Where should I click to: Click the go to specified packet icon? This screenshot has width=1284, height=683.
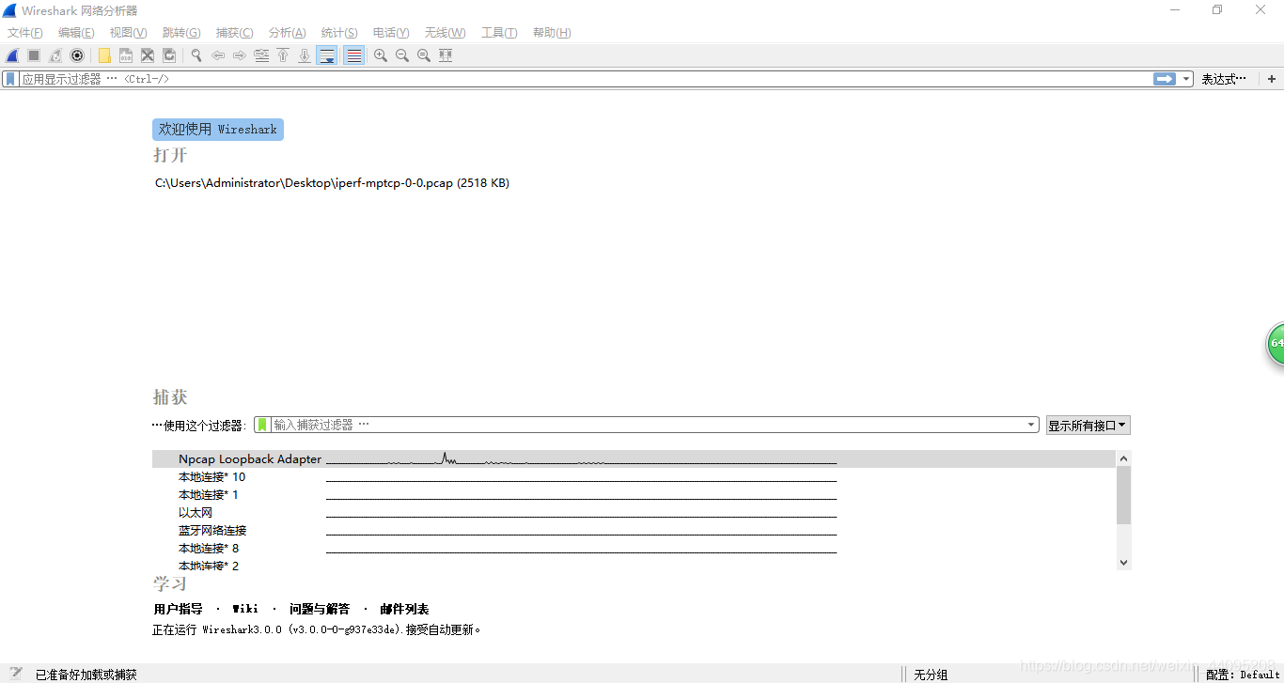(261, 55)
